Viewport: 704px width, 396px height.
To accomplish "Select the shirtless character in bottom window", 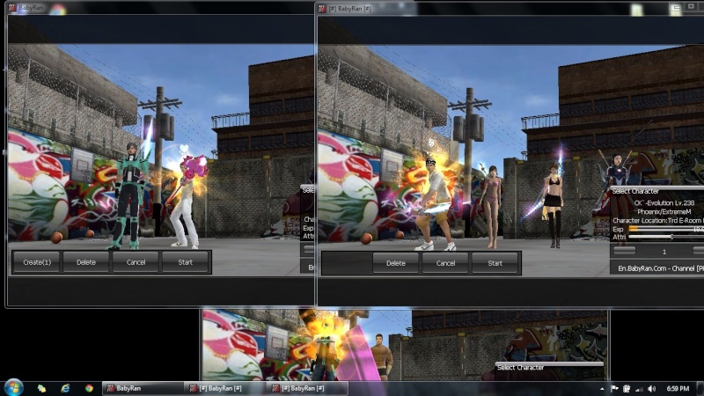I will pos(382,357).
